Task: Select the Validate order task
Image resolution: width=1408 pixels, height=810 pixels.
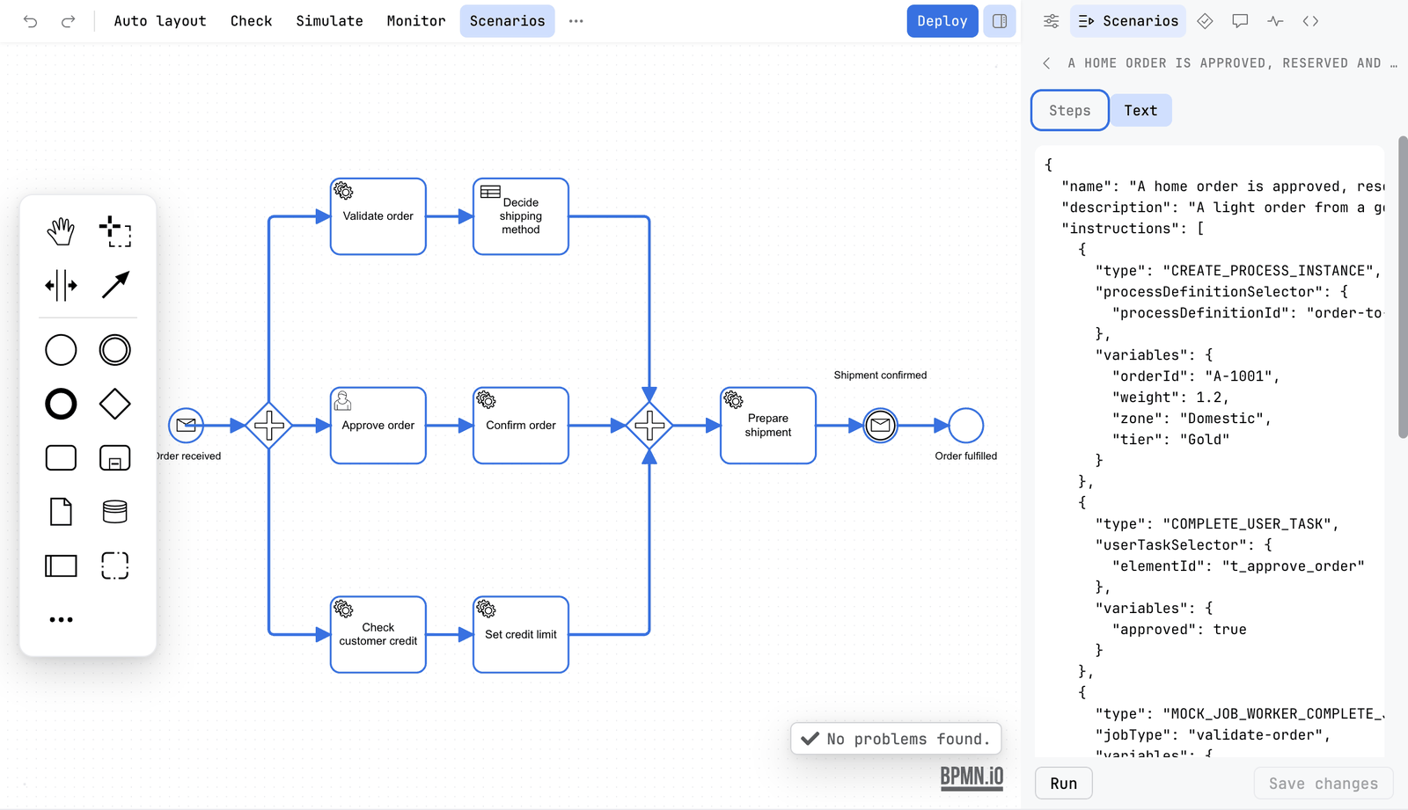Action: pos(378,216)
